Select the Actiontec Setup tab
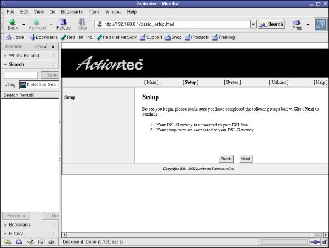The width and height of the screenshot is (329, 248). point(190,82)
